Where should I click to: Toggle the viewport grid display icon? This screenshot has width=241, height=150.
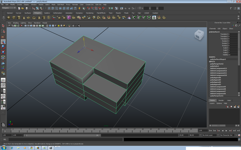pos(26,26)
